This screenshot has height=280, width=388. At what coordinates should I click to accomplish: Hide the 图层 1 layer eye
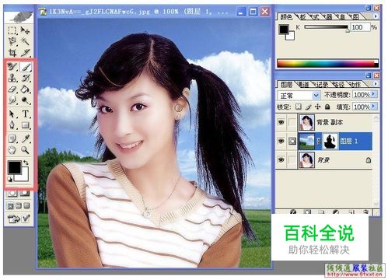[x=281, y=141]
